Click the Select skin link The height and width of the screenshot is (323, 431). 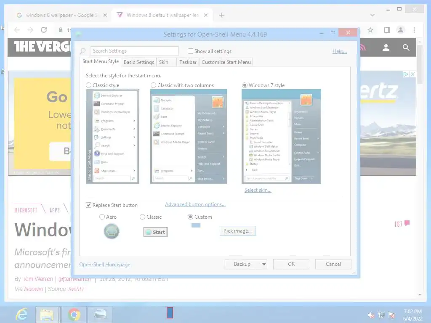[258, 190]
